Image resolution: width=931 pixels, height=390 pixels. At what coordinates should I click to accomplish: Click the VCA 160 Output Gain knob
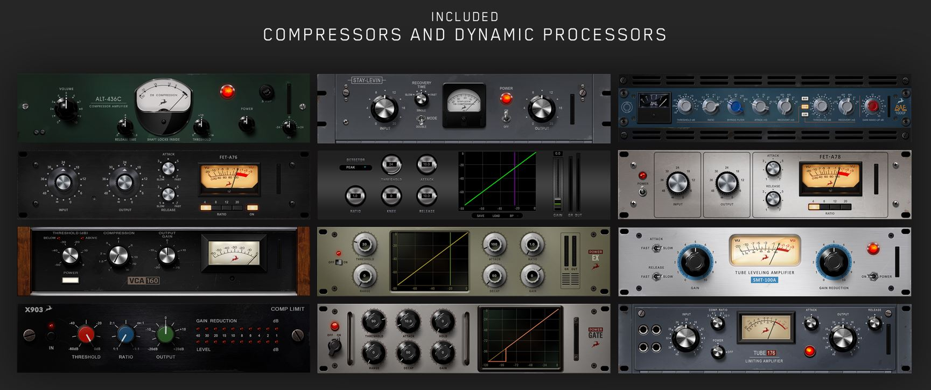167,255
